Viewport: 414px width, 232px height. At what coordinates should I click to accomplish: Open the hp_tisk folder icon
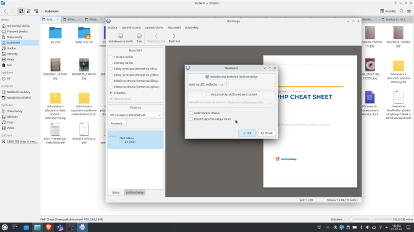(55, 33)
